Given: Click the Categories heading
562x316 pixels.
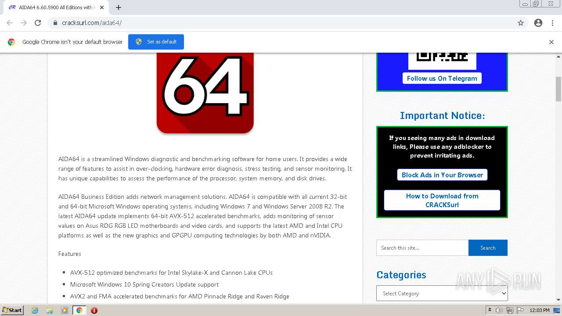Looking at the screenshot, I should pyautogui.click(x=401, y=275).
